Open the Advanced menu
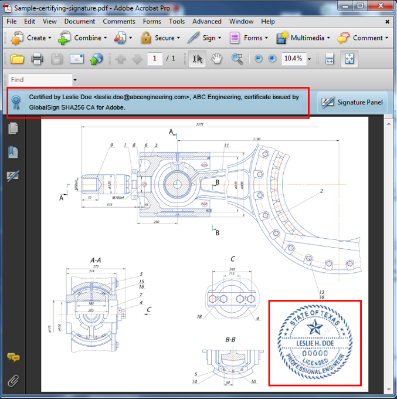 [x=207, y=21]
